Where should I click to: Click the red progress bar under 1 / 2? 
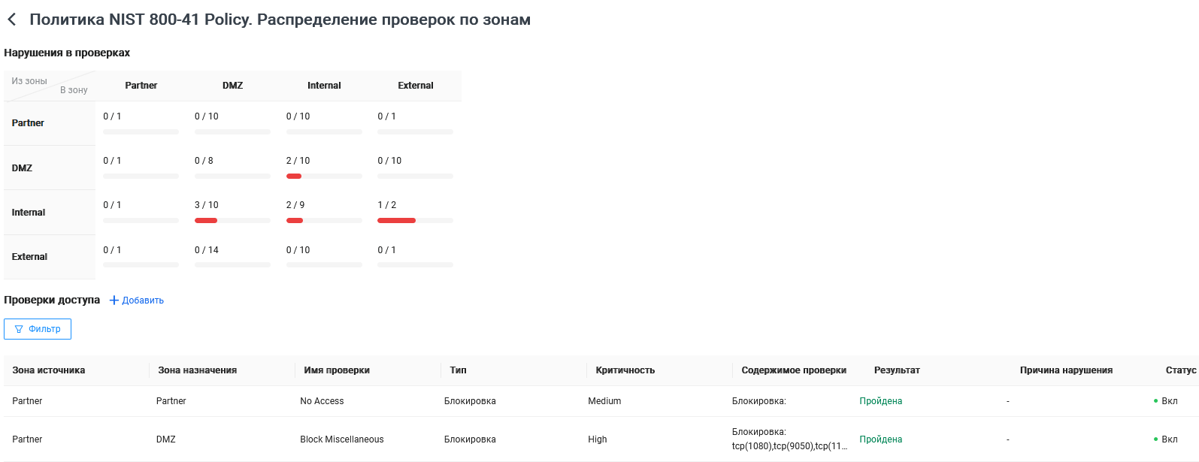click(x=396, y=221)
